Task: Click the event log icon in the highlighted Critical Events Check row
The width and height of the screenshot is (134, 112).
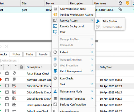Action: (x=14, y=86)
